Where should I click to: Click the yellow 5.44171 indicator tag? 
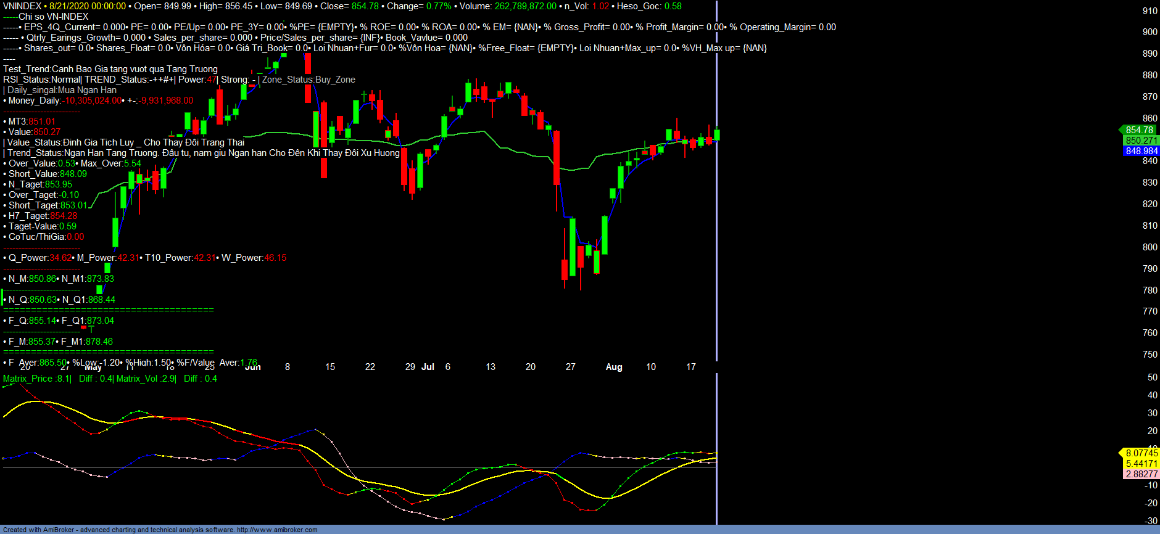1141,464
